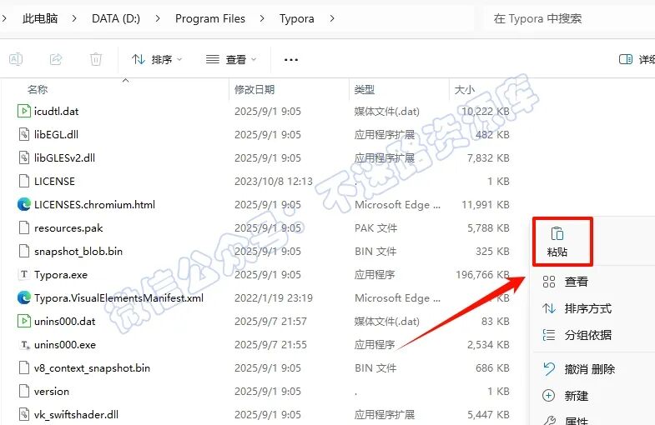Select the libGLESv2.dll file icon
The image size is (655, 425).
click(x=24, y=157)
